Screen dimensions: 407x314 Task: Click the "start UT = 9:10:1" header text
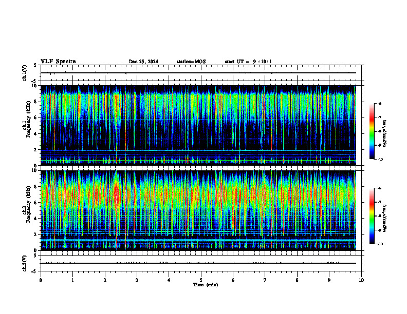[x=248, y=62]
